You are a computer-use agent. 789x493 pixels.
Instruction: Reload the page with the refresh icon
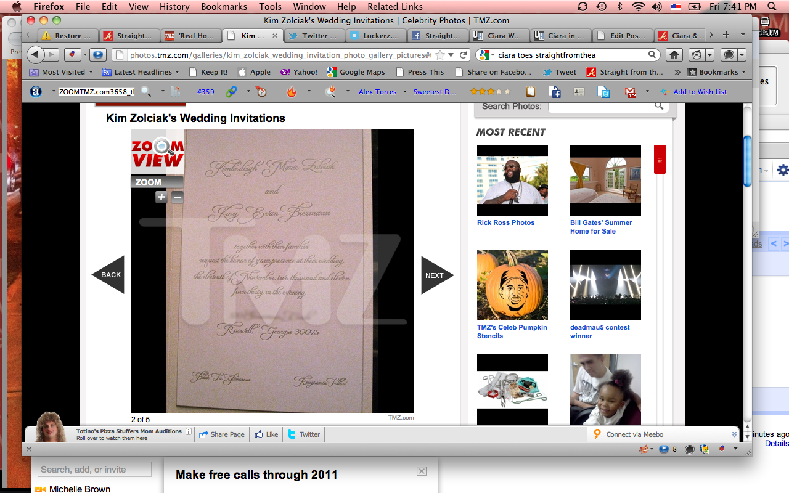coord(464,55)
